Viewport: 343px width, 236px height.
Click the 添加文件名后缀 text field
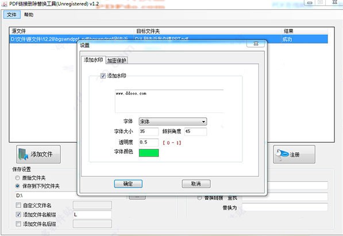coord(93,224)
